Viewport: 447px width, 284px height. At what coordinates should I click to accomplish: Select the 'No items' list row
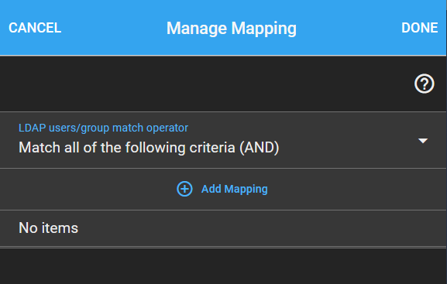[x=223, y=228]
